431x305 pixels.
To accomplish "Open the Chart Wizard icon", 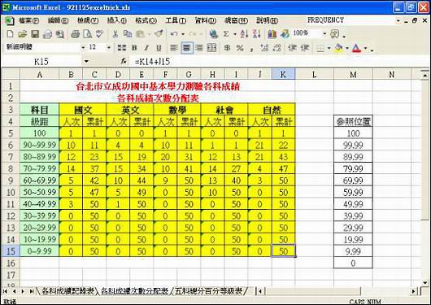I will pyautogui.click(x=272, y=34).
